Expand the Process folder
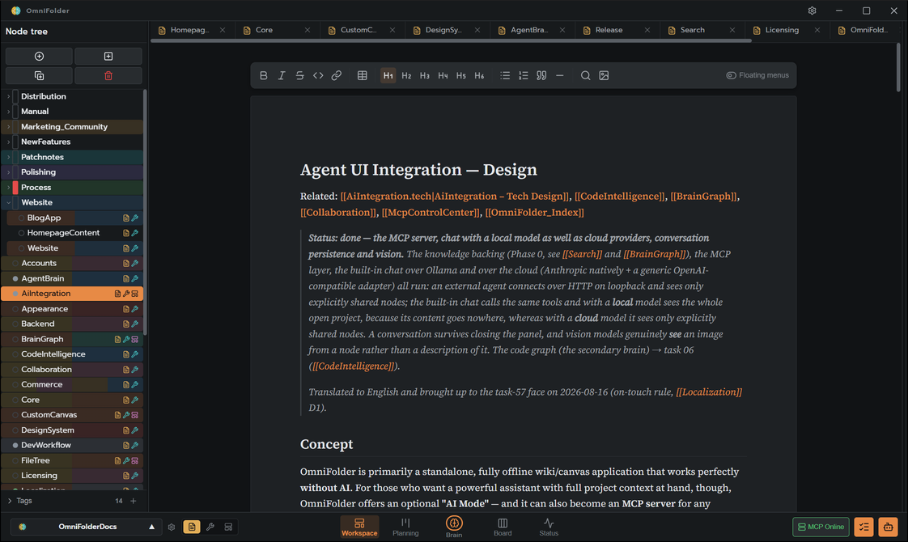Viewport: 908px width, 542px height. (x=8, y=187)
